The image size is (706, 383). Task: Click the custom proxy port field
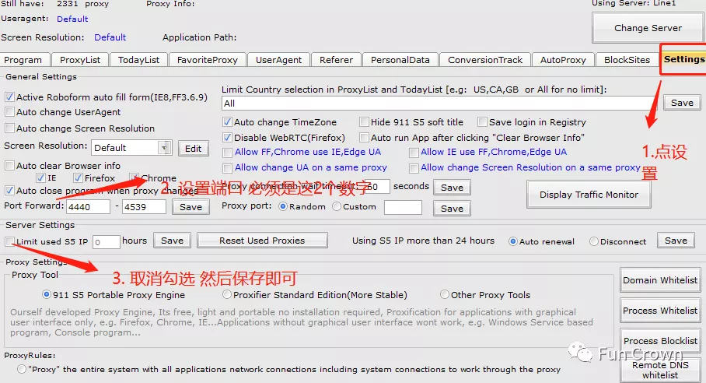(x=403, y=208)
